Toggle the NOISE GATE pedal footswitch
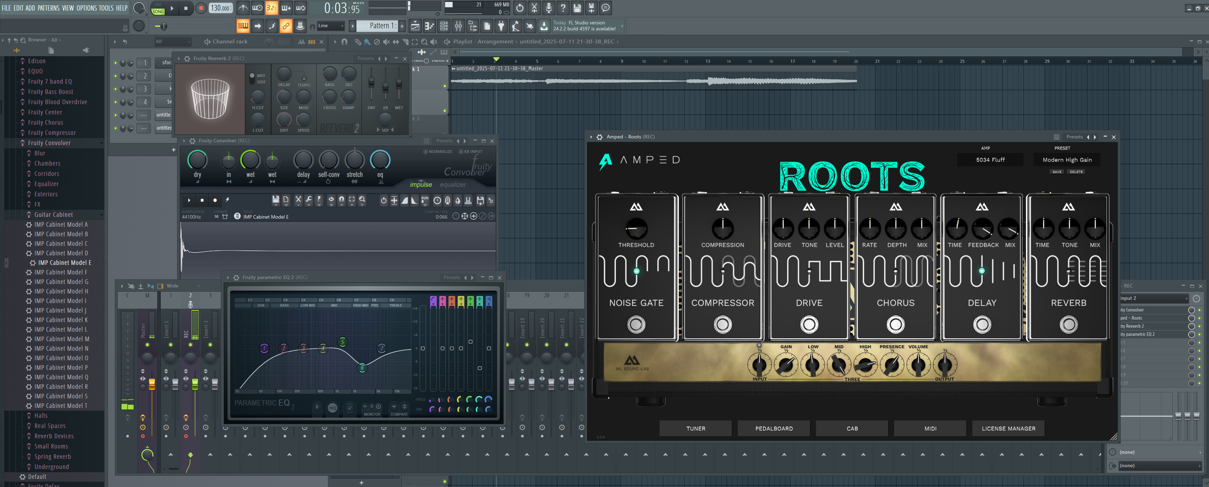The image size is (1209, 487). pos(636,325)
